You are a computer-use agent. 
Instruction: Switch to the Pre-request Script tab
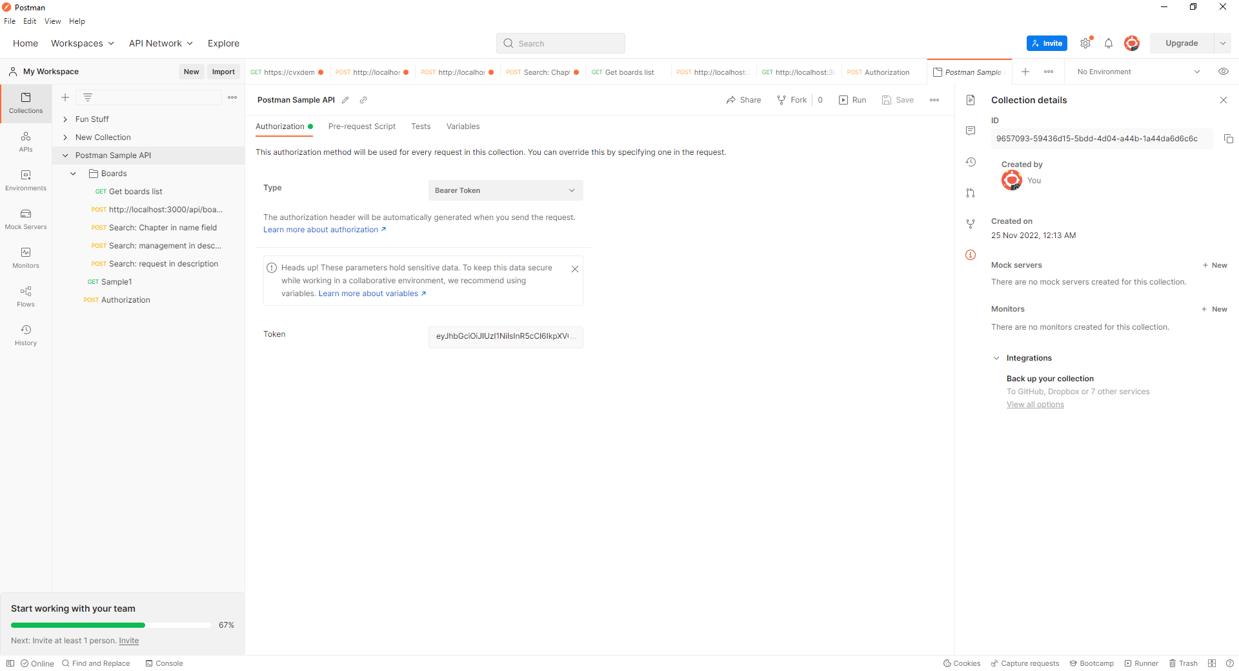pyautogui.click(x=361, y=126)
